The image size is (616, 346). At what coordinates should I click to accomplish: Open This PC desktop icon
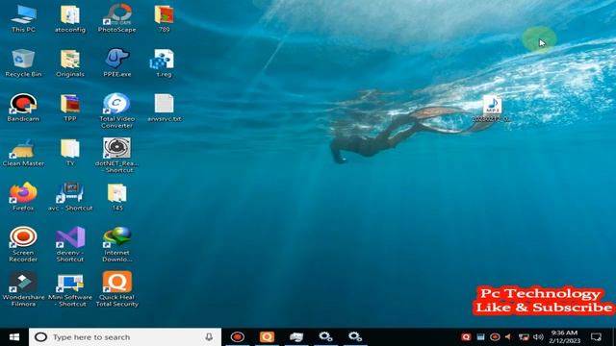tap(23, 18)
